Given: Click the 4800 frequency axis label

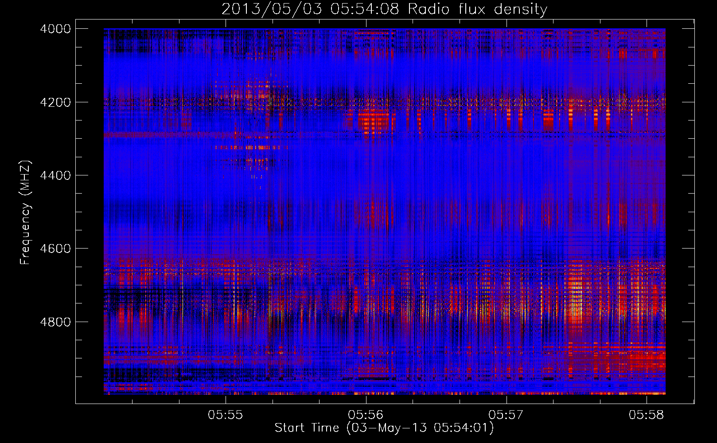Looking at the screenshot, I should coord(55,322).
